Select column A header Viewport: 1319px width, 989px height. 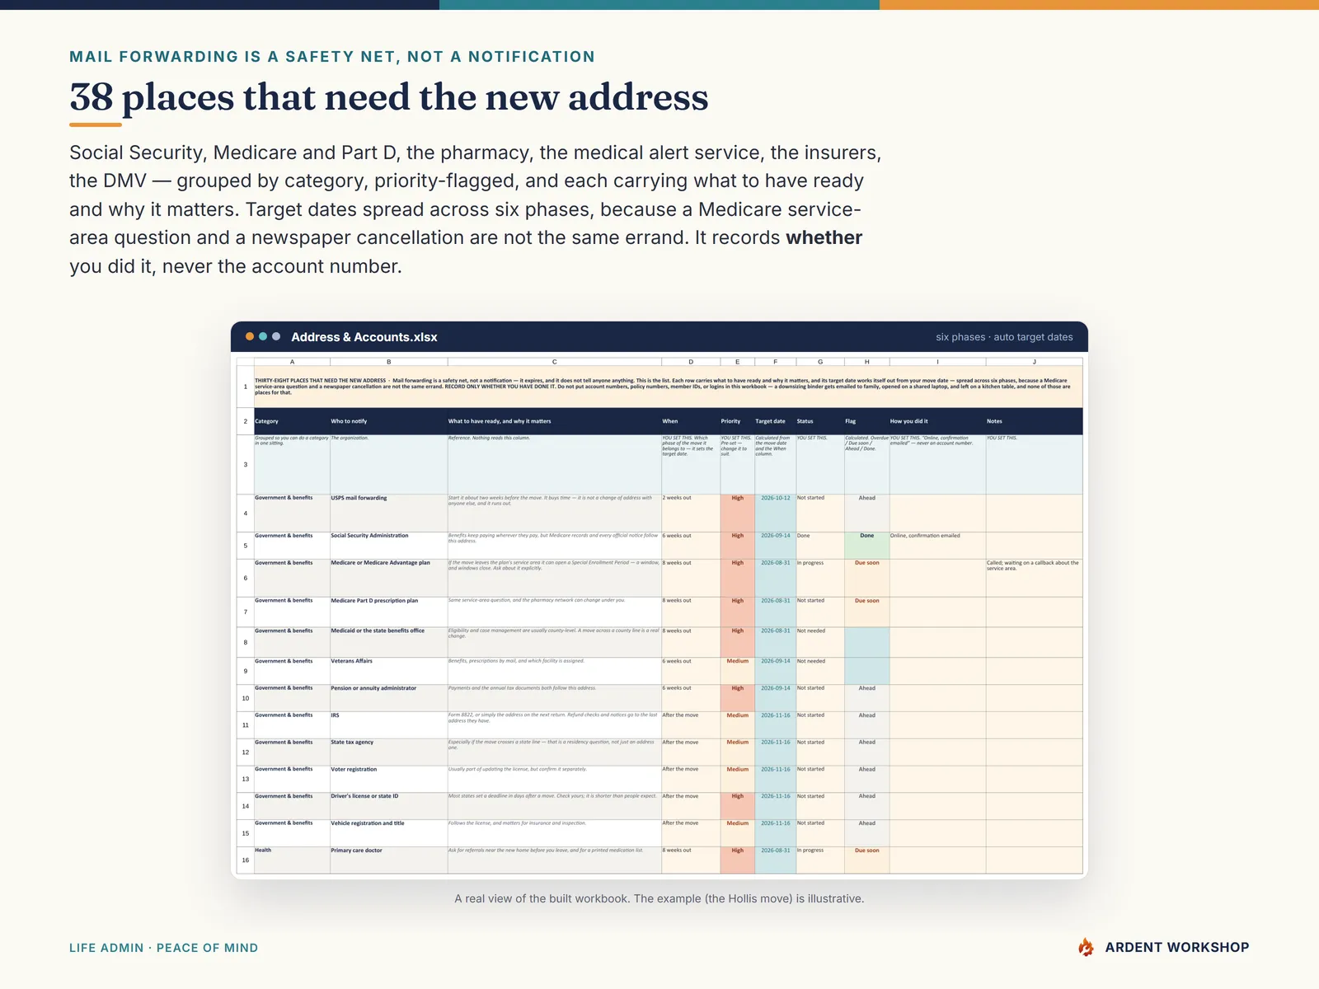[292, 362]
